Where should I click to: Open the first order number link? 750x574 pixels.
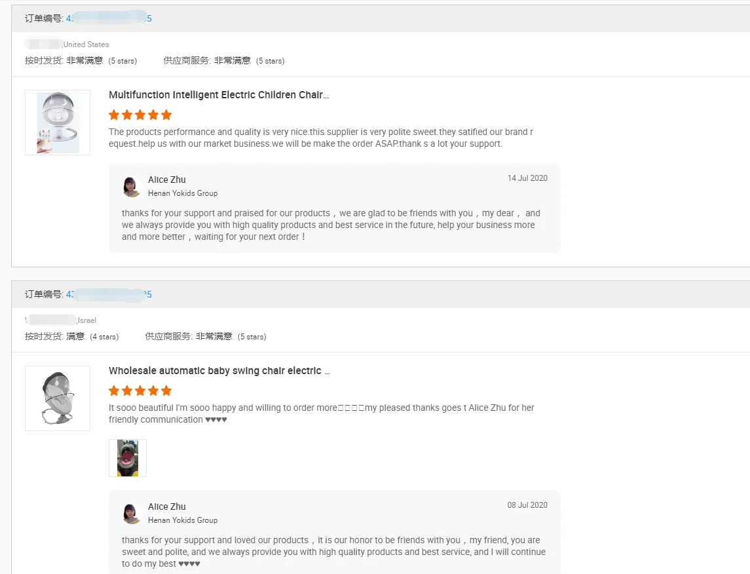109,18
